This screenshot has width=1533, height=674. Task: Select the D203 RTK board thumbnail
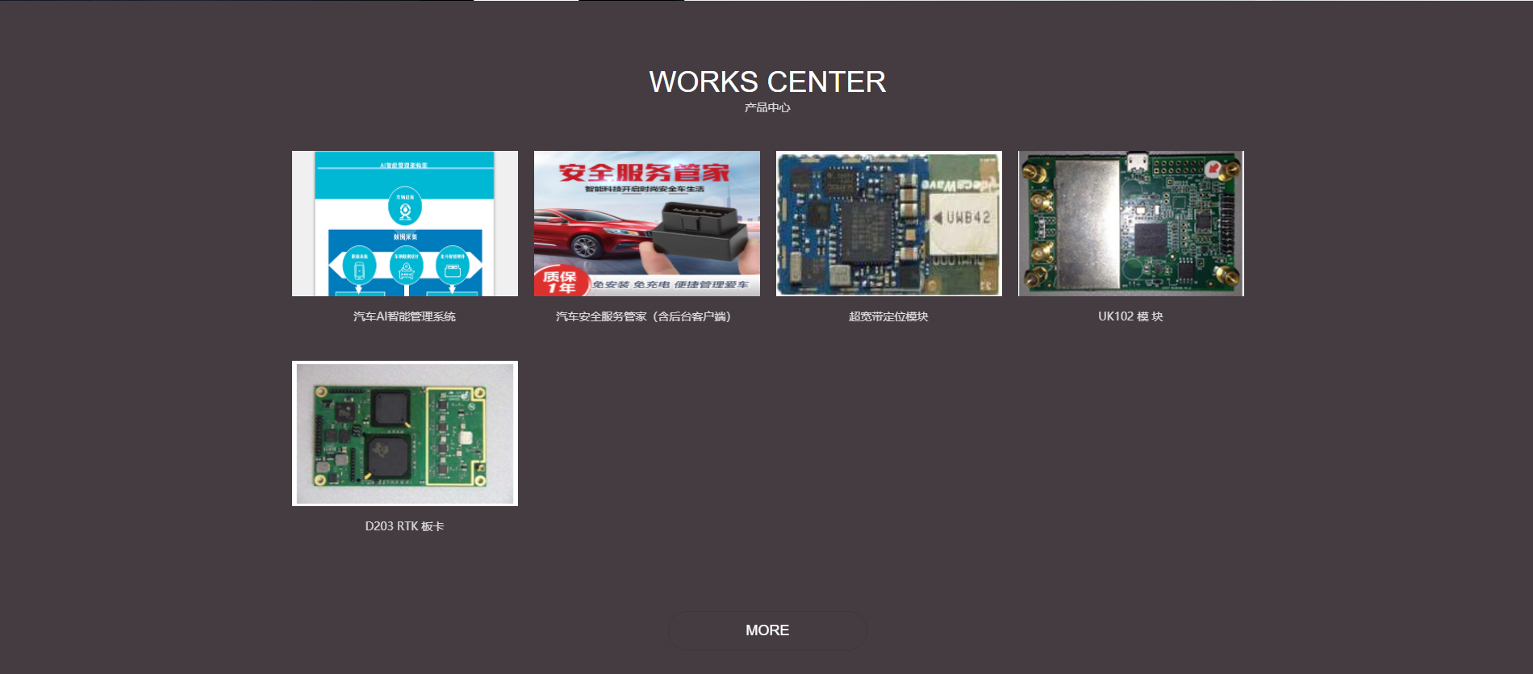[405, 433]
